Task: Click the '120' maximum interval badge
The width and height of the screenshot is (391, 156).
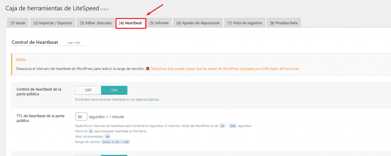Action: coord(233,126)
